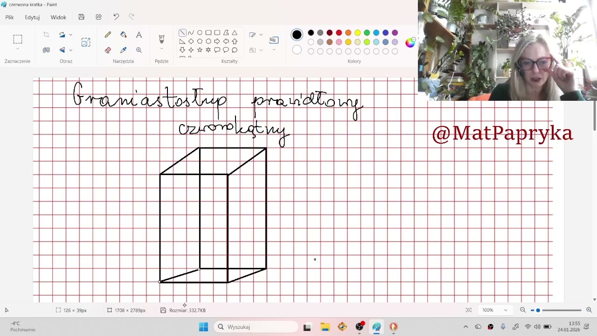Select the Five-point star shape

click(200, 50)
